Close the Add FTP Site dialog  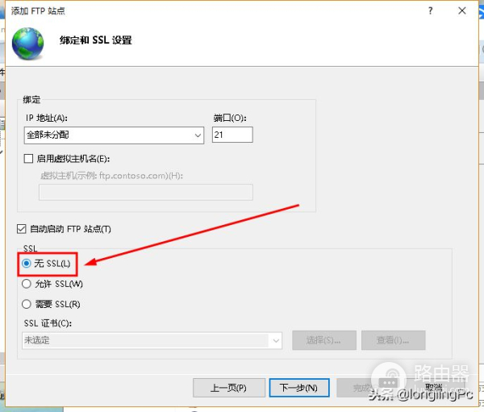coord(462,10)
